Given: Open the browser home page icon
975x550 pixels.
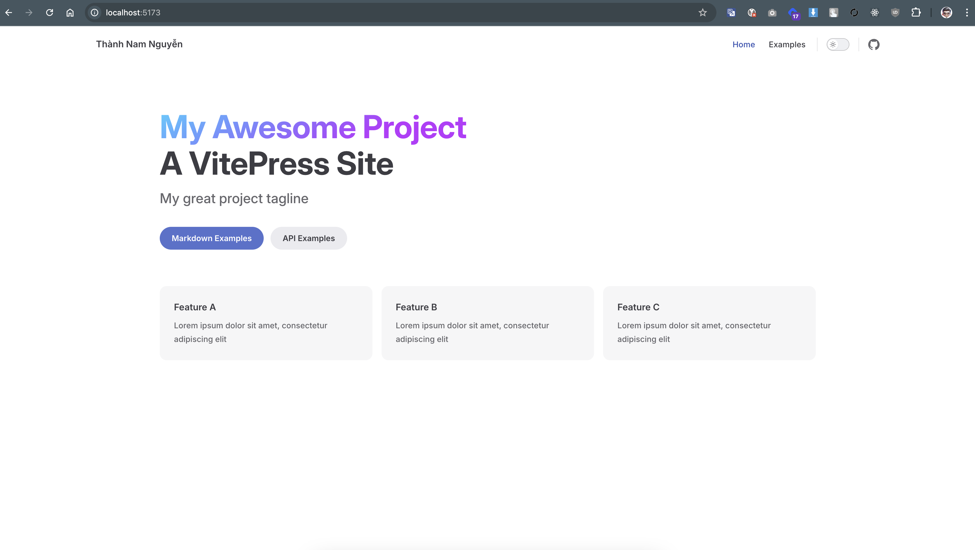Looking at the screenshot, I should pos(70,13).
